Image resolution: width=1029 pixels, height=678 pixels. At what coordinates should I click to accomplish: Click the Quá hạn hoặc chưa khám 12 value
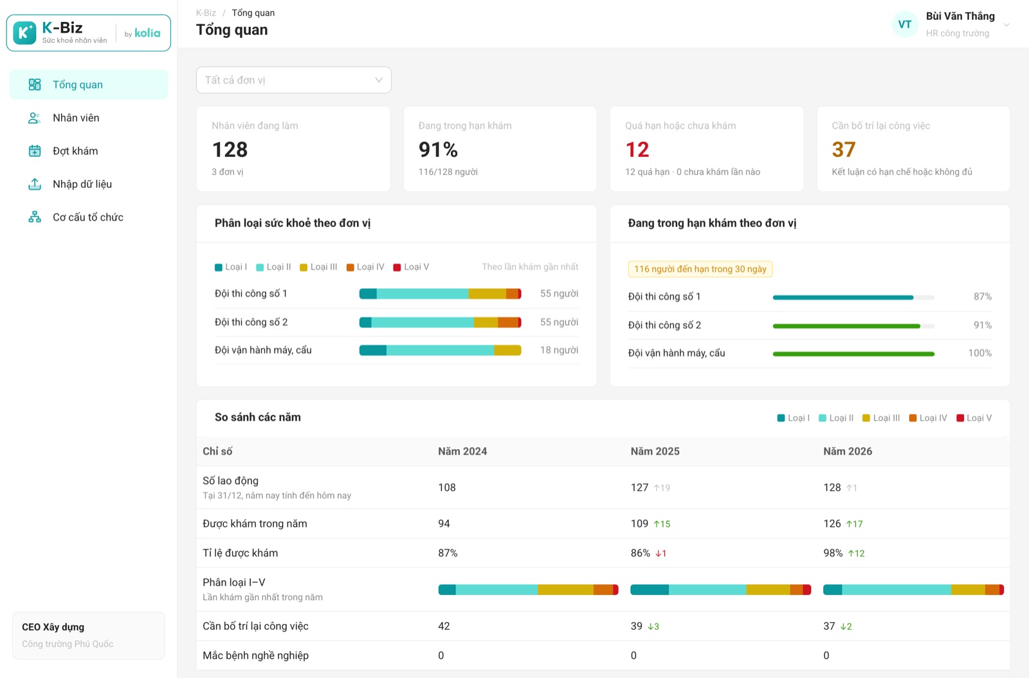point(637,150)
